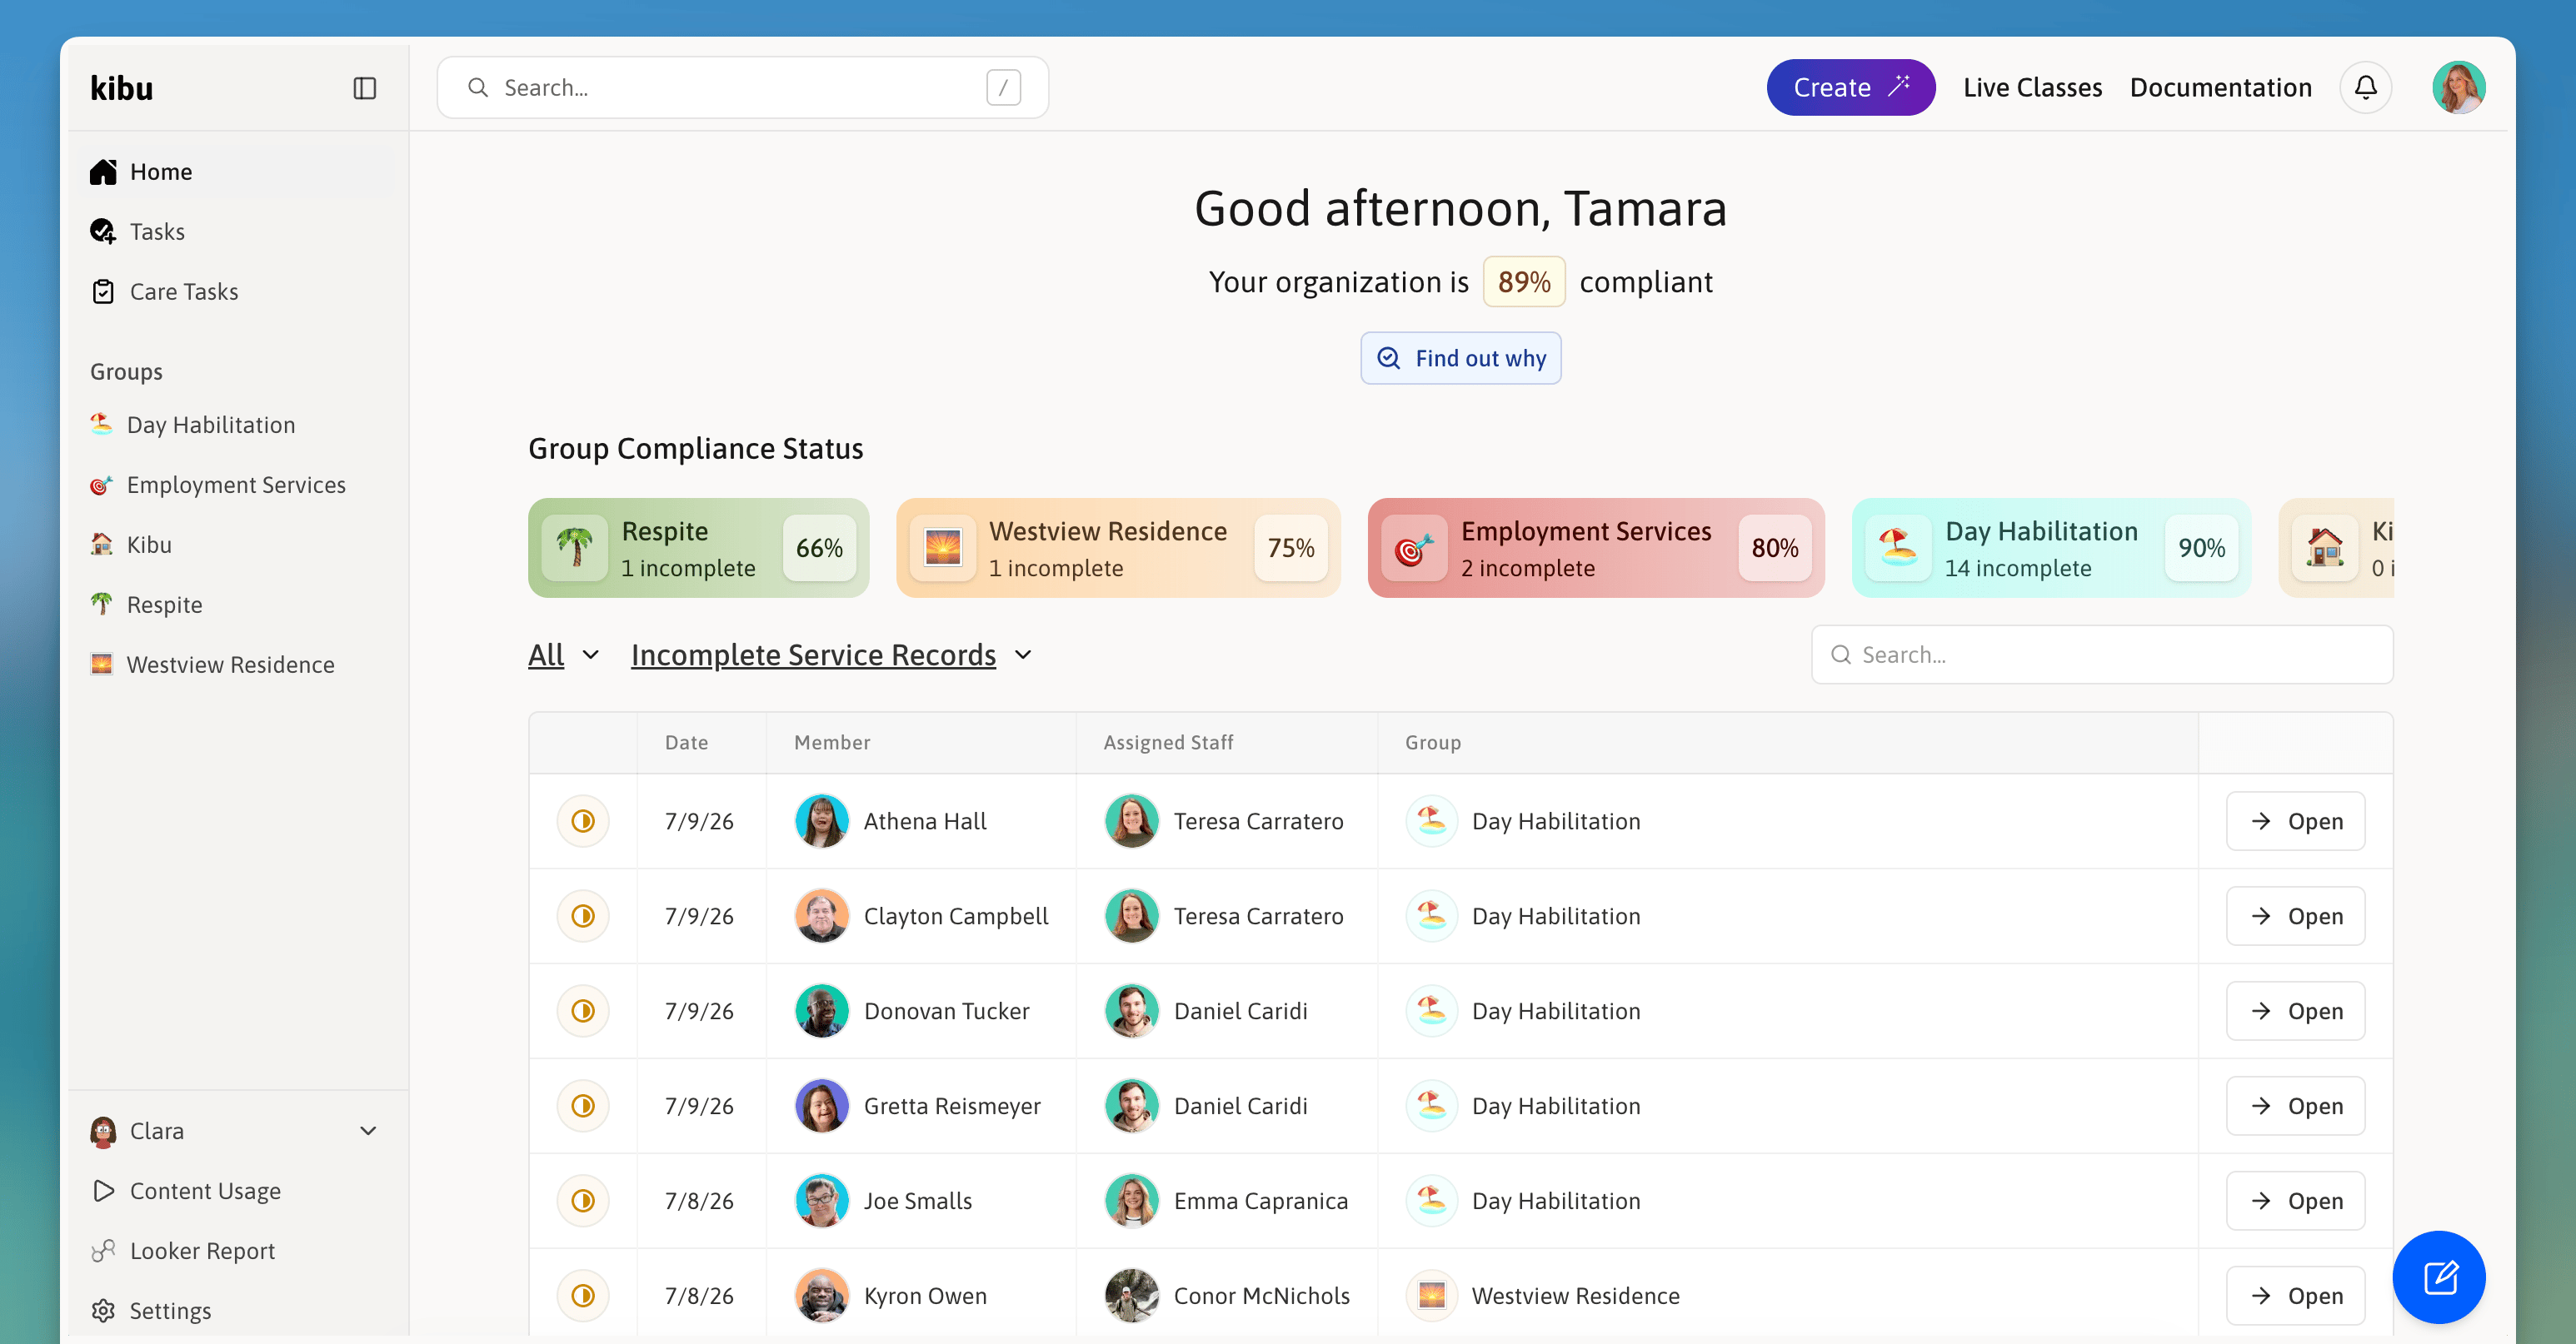Open Kyron Owen's service record
This screenshot has width=2576, height=1344.
pyautogui.click(x=2296, y=1296)
